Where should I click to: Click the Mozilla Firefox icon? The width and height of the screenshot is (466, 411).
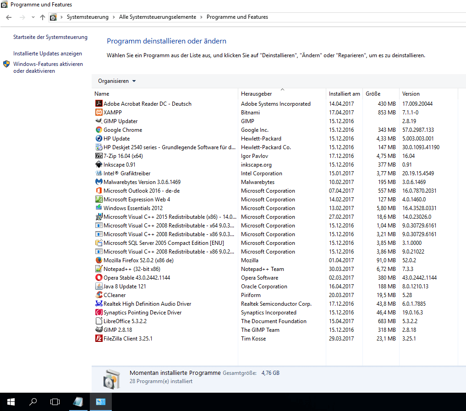pyautogui.click(x=99, y=260)
